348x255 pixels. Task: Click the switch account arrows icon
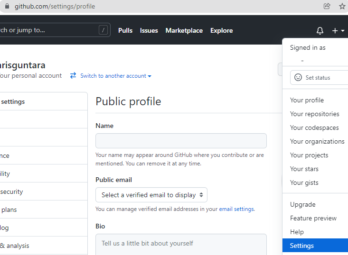[73, 75]
